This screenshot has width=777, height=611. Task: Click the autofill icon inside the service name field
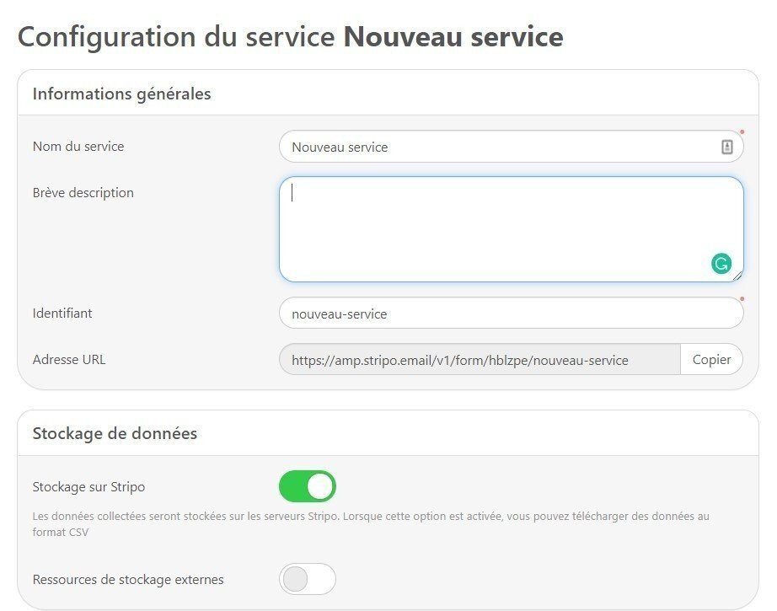pos(728,146)
